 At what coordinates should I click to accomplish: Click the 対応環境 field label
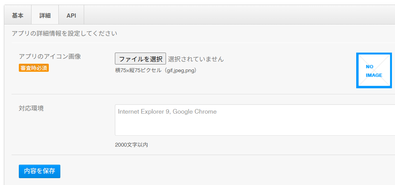tap(31, 109)
